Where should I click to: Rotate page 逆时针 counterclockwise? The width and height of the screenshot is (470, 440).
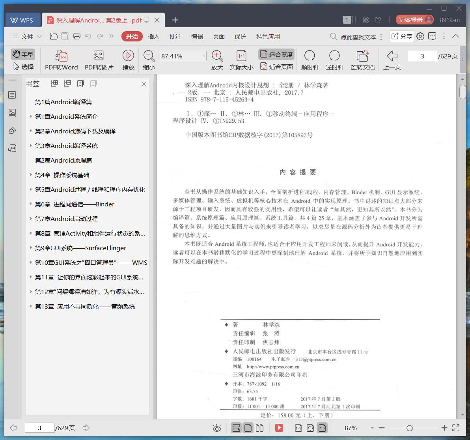pyautogui.click(x=334, y=60)
